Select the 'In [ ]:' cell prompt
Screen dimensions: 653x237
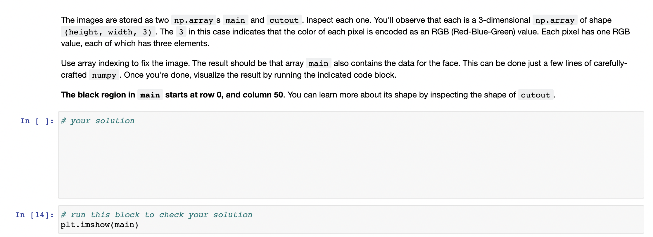click(37, 121)
